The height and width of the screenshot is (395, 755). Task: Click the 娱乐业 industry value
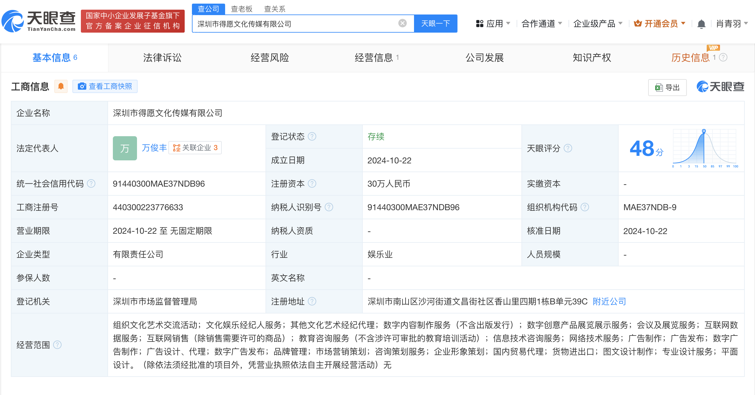[380, 254]
